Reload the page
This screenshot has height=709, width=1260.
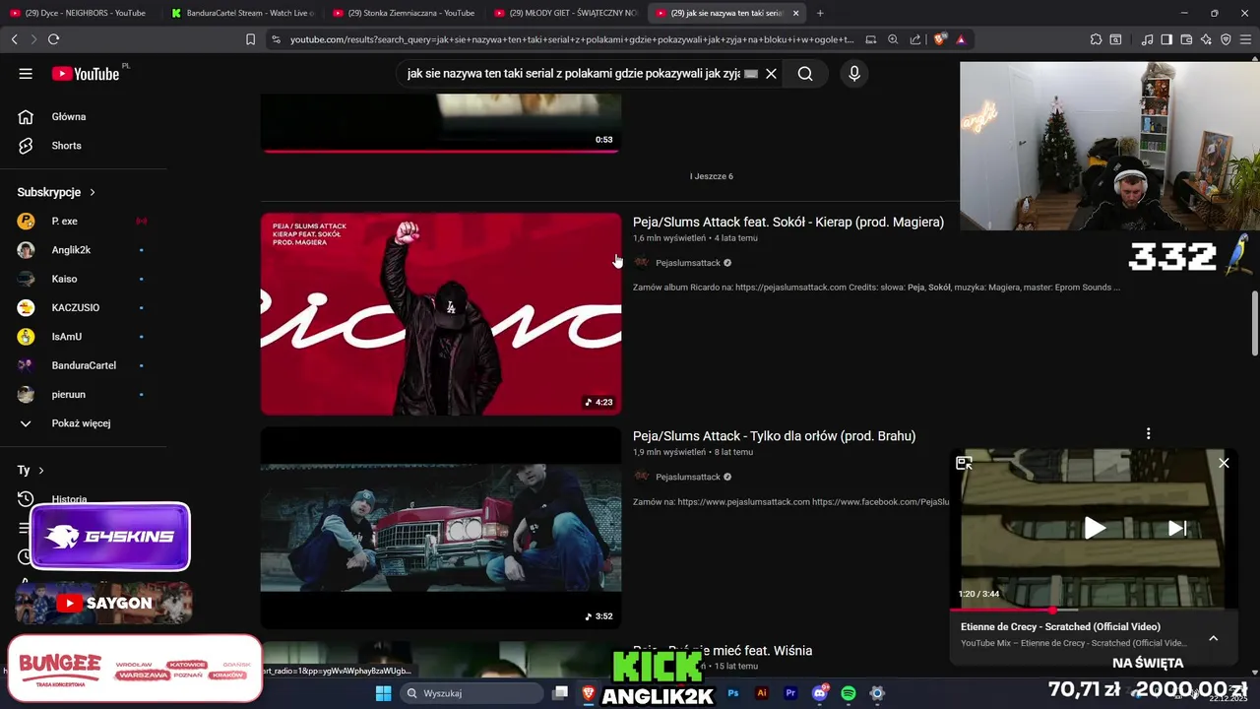(x=53, y=39)
